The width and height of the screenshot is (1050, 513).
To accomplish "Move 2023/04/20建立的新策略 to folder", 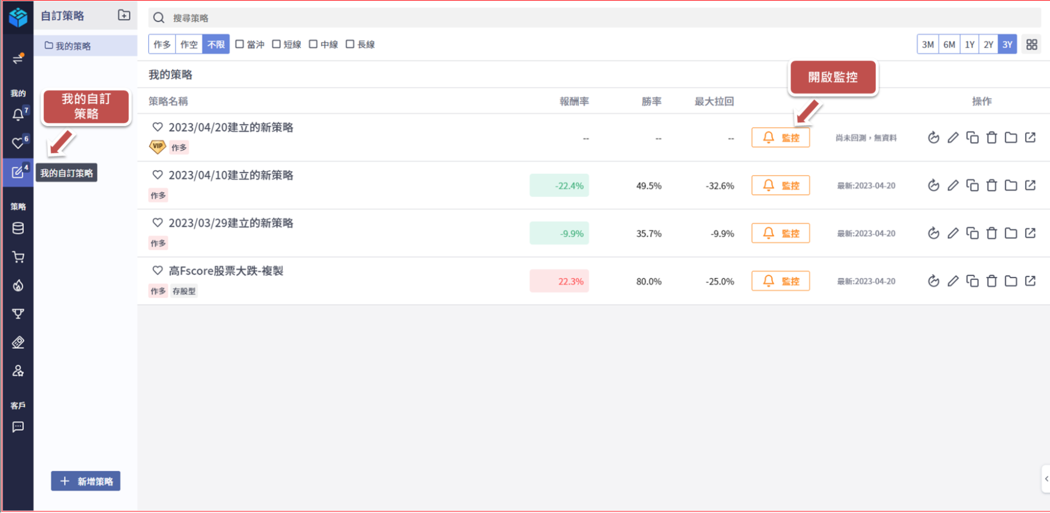I will point(1011,138).
